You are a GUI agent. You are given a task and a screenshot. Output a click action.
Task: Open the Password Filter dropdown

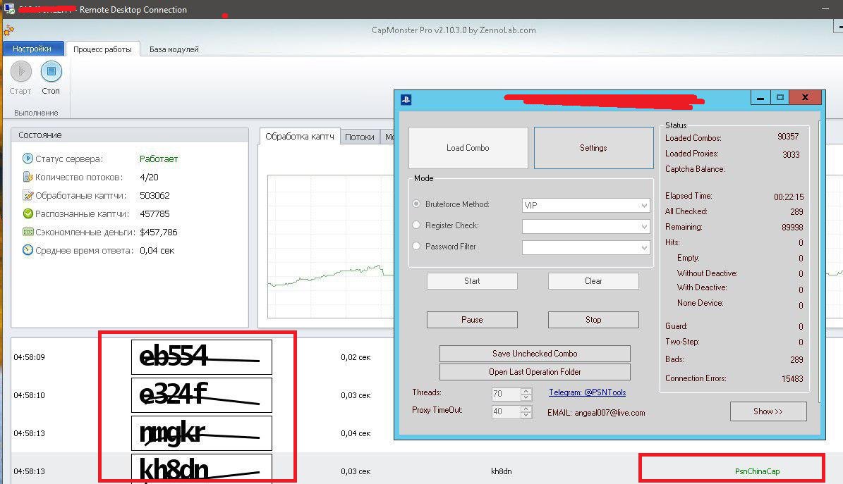coord(586,248)
